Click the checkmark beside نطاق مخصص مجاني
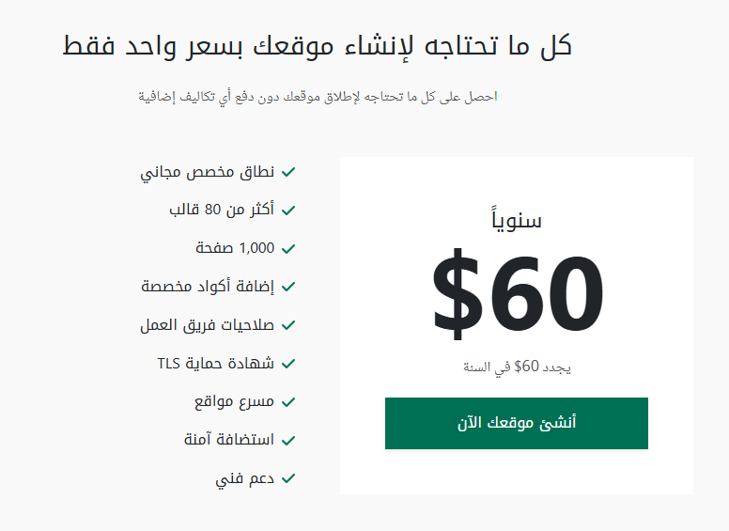This screenshot has height=531, width=729. pyautogui.click(x=288, y=172)
